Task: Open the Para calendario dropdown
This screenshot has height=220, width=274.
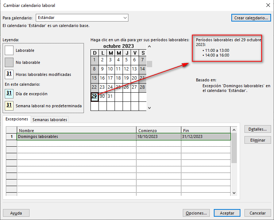Action: click(125, 18)
